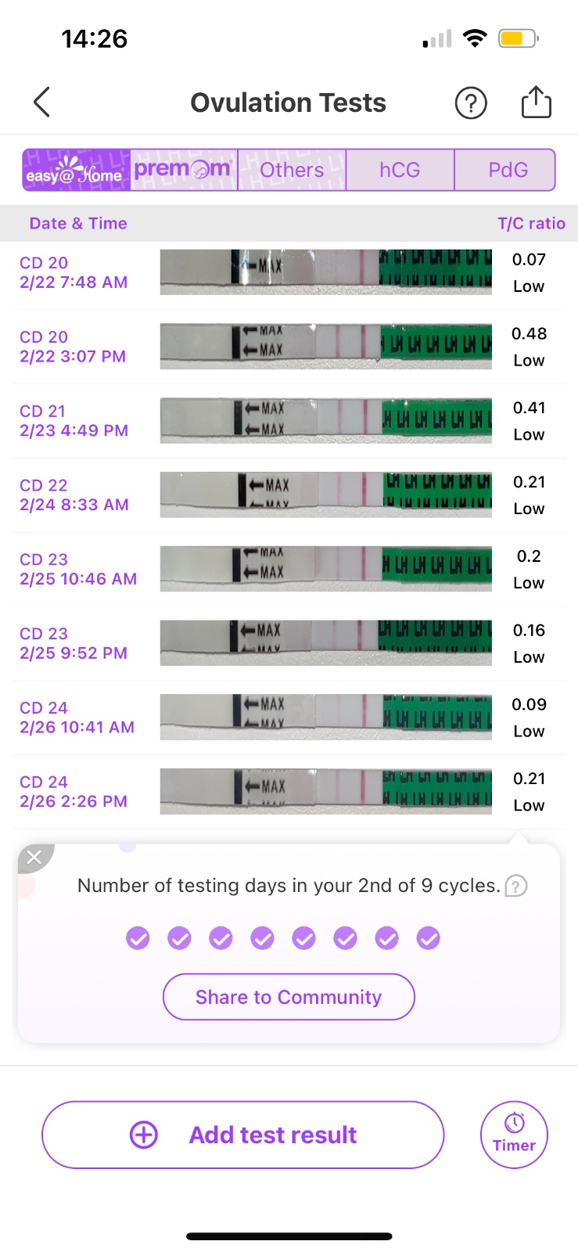Open the PdG tab
Image resolution: width=578 pixels, height=1252 pixels.
coord(507,170)
